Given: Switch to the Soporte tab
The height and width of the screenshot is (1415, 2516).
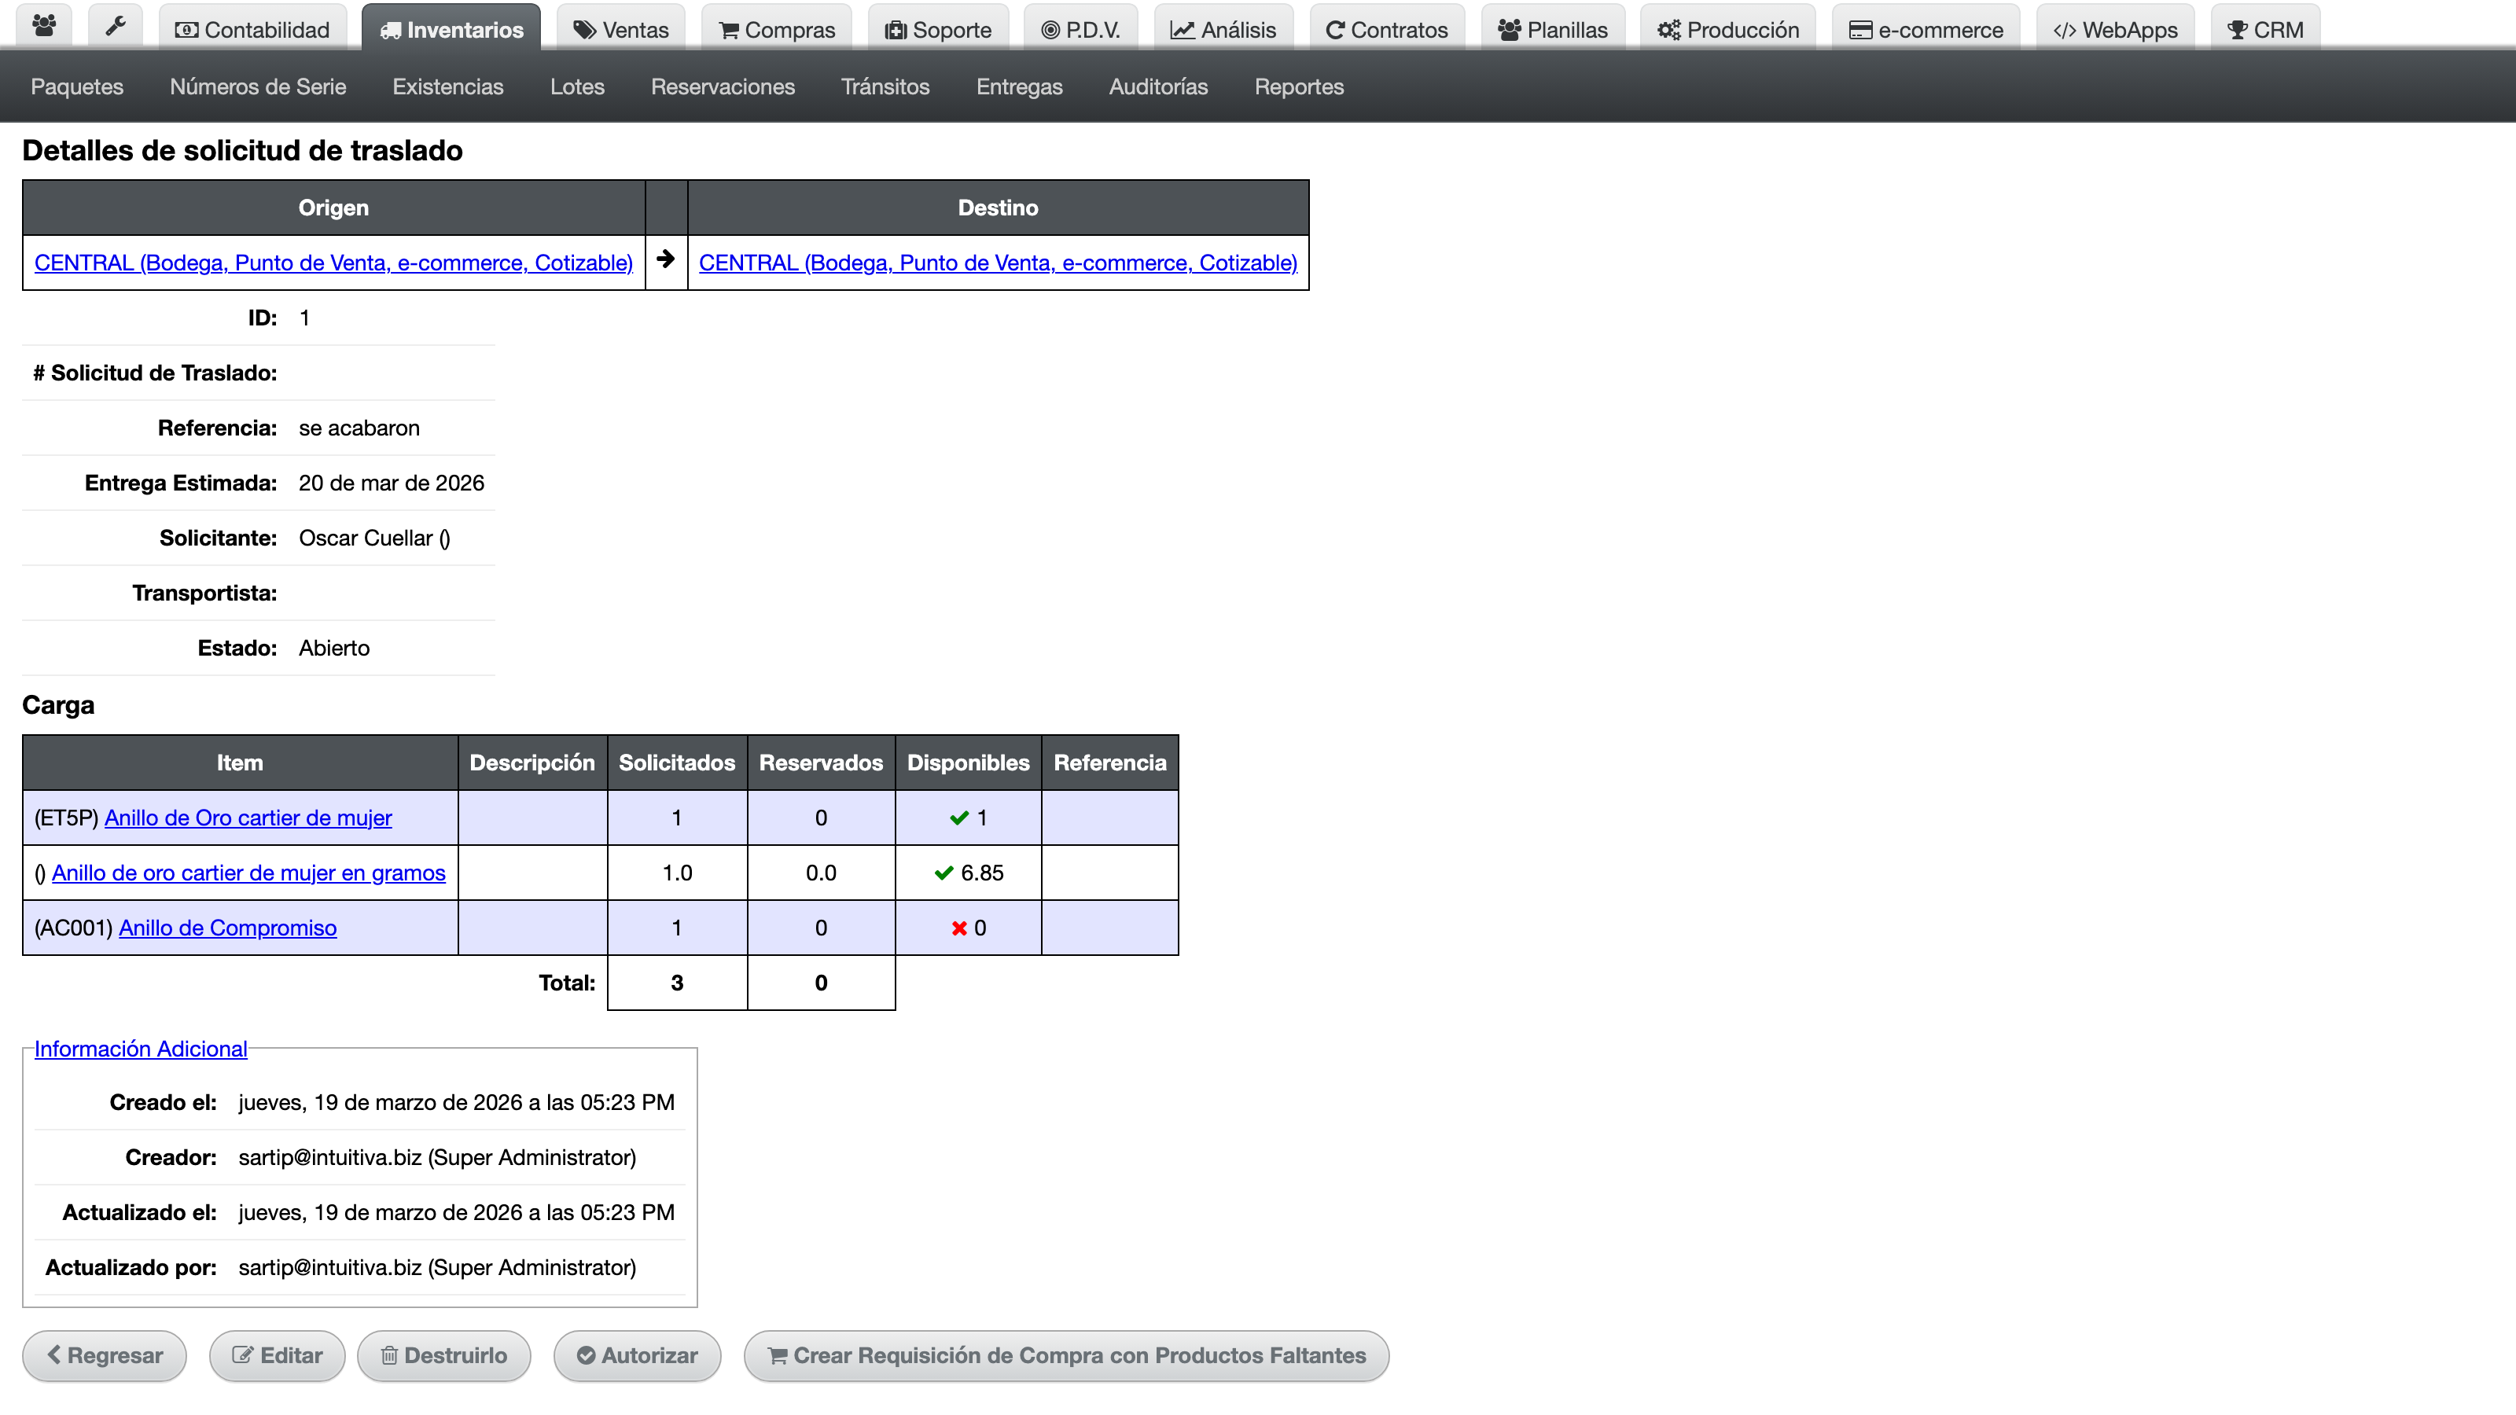Looking at the screenshot, I should [x=938, y=29].
